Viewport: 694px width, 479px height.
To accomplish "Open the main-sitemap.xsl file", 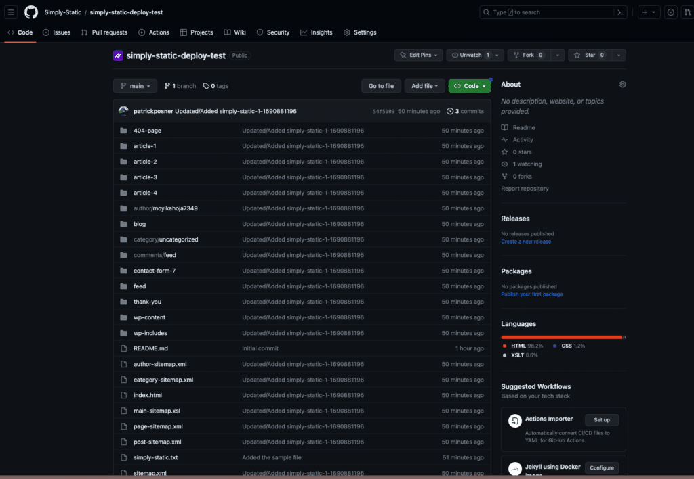I will [157, 411].
